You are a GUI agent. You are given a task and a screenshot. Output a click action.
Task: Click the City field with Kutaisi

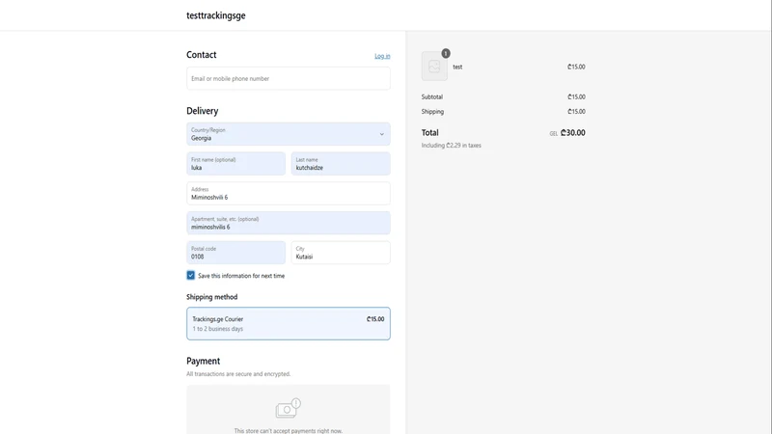[341, 253]
